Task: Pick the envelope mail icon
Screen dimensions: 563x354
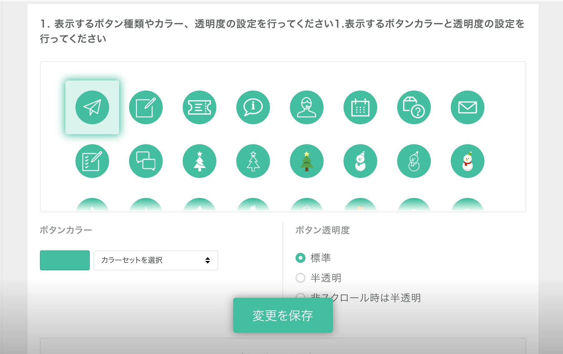Action: [x=468, y=107]
